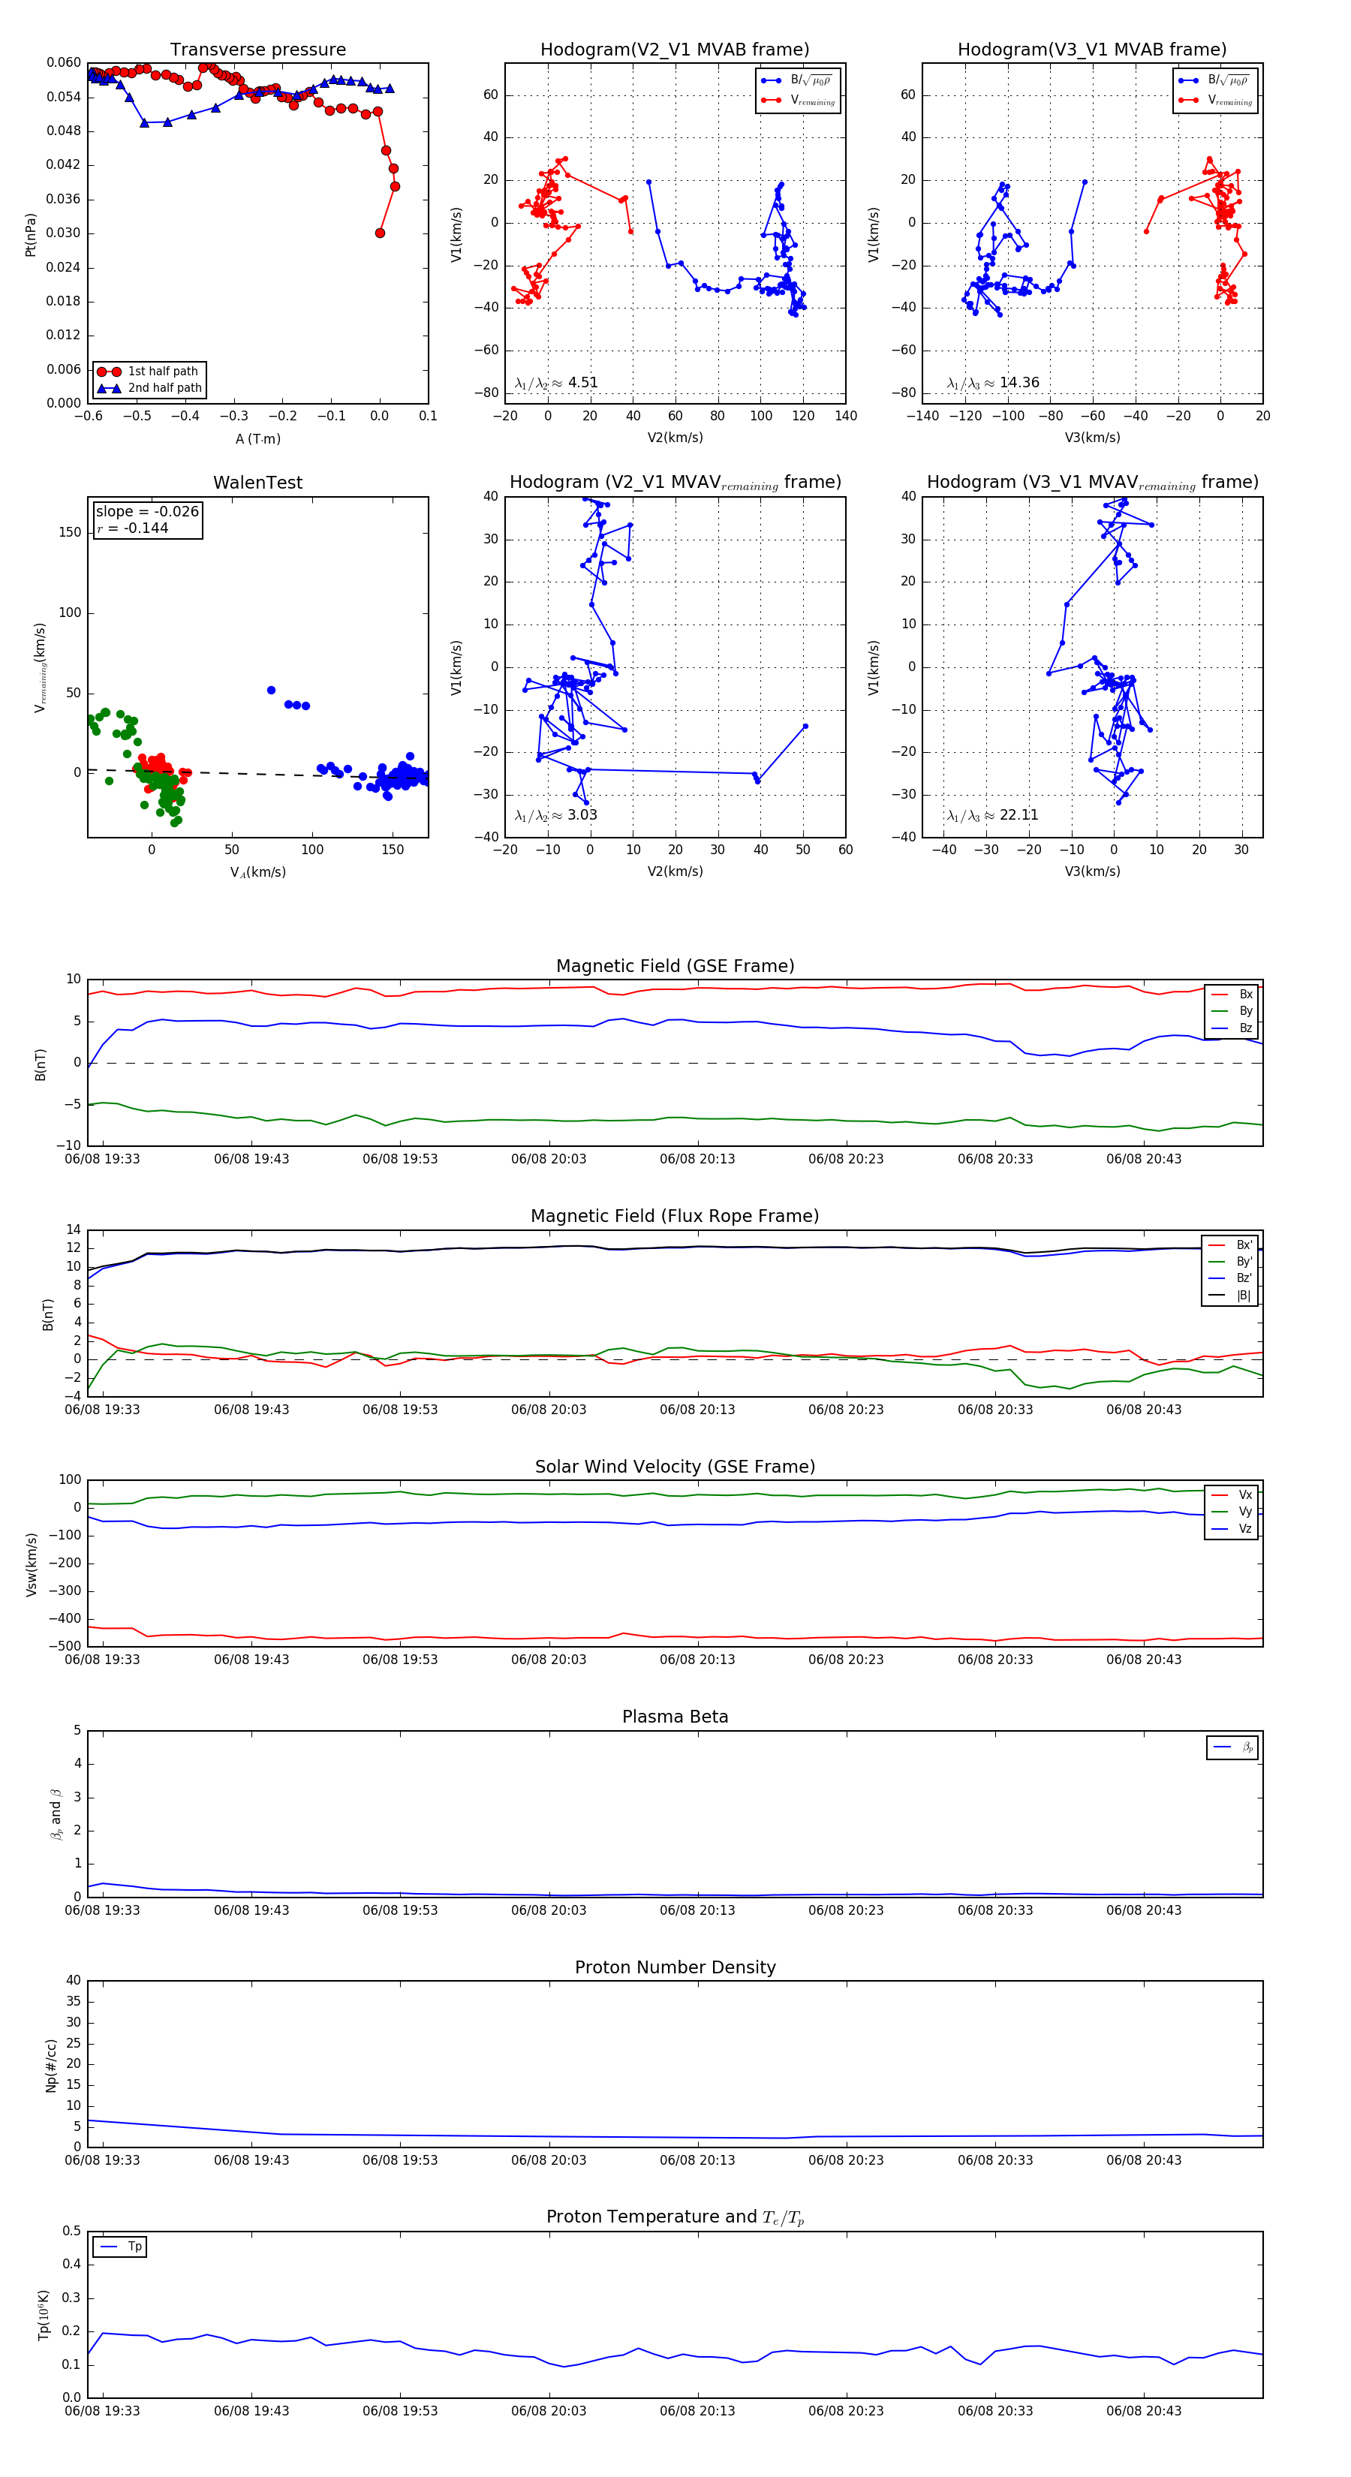Click the eigenvalue ratio label ending in 14.36

coord(992,383)
